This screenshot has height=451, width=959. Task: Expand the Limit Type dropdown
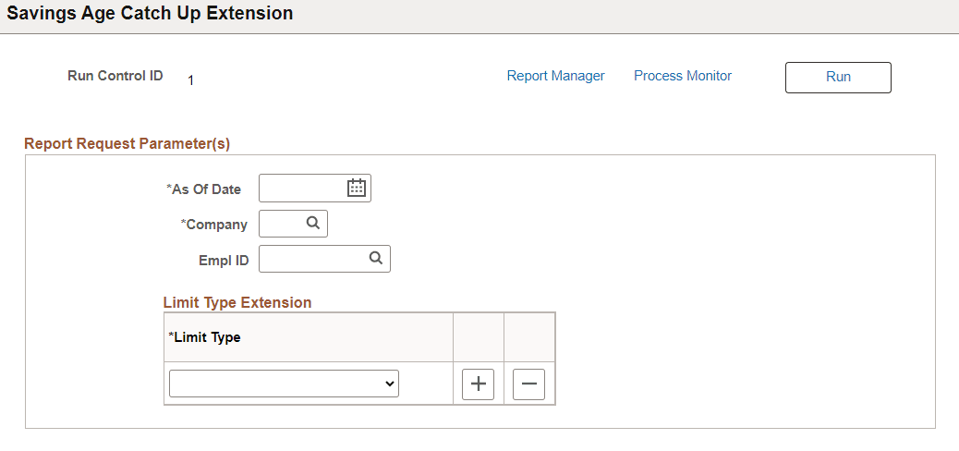tap(284, 384)
